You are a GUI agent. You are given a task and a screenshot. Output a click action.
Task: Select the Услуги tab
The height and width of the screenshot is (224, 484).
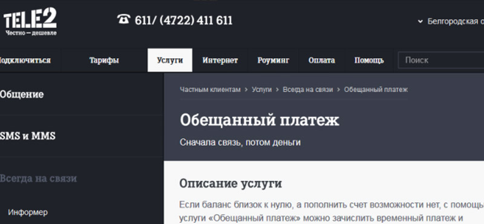tap(170, 61)
